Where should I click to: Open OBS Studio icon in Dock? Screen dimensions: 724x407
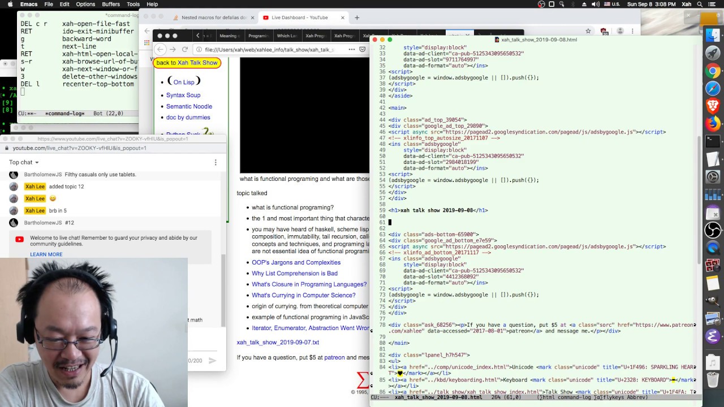713,230
